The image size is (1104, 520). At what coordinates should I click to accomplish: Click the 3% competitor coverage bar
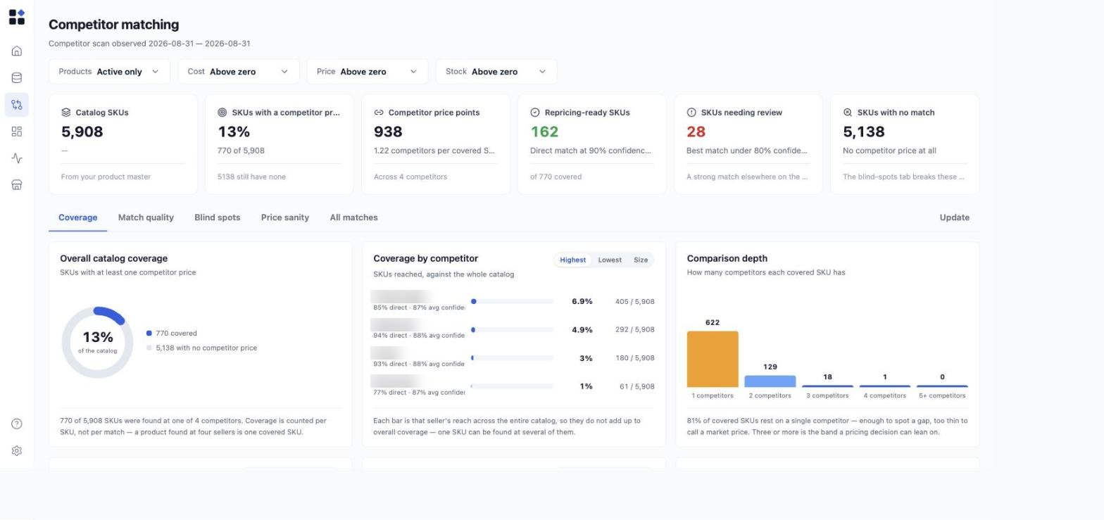pyautogui.click(x=512, y=358)
